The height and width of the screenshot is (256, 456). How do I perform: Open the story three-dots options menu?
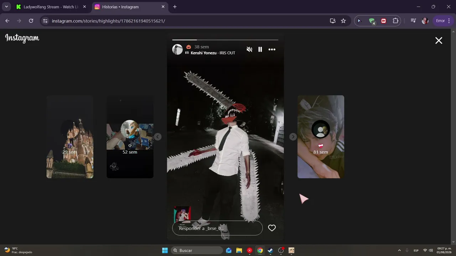tap(272, 49)
